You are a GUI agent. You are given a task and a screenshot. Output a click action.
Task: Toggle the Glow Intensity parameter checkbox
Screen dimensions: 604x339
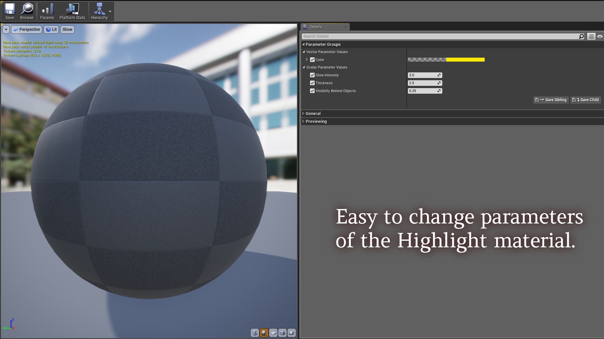click(312, 75)
